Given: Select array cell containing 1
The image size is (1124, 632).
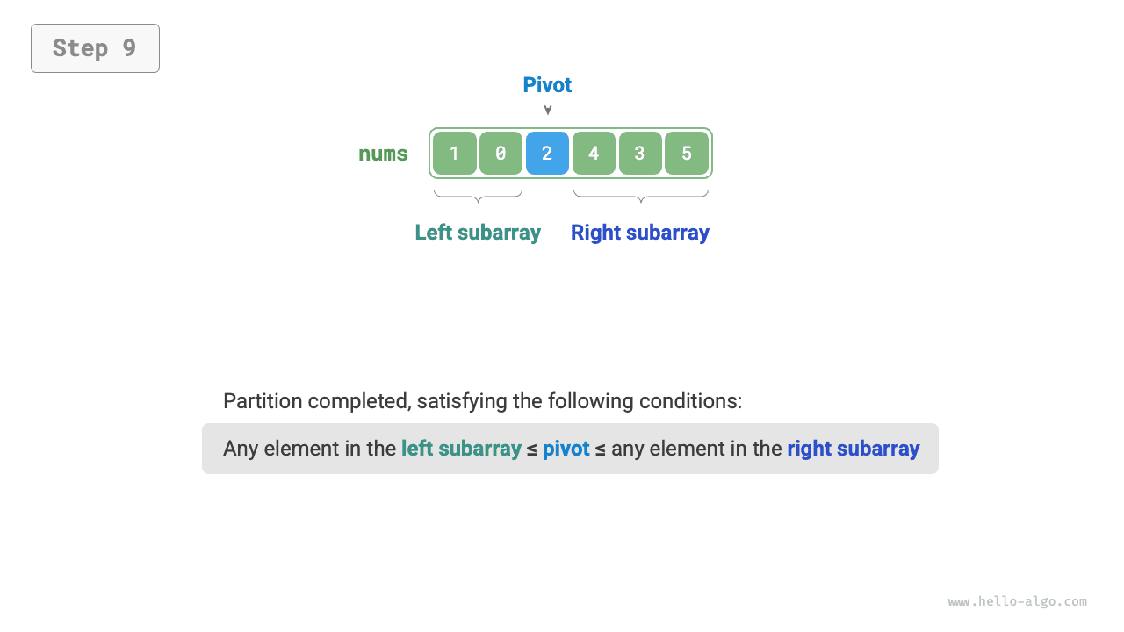Looking at the screenshot, I should pyautogui.click(x=454, y=154).
